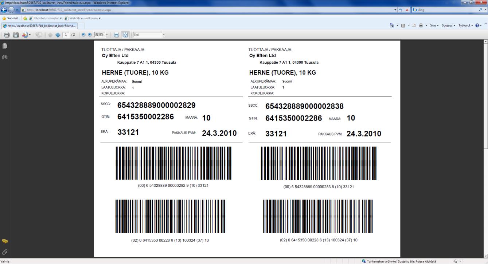
Task: Open Ehdotetut sivustot dropdown
Action: (x=46, y=18)
